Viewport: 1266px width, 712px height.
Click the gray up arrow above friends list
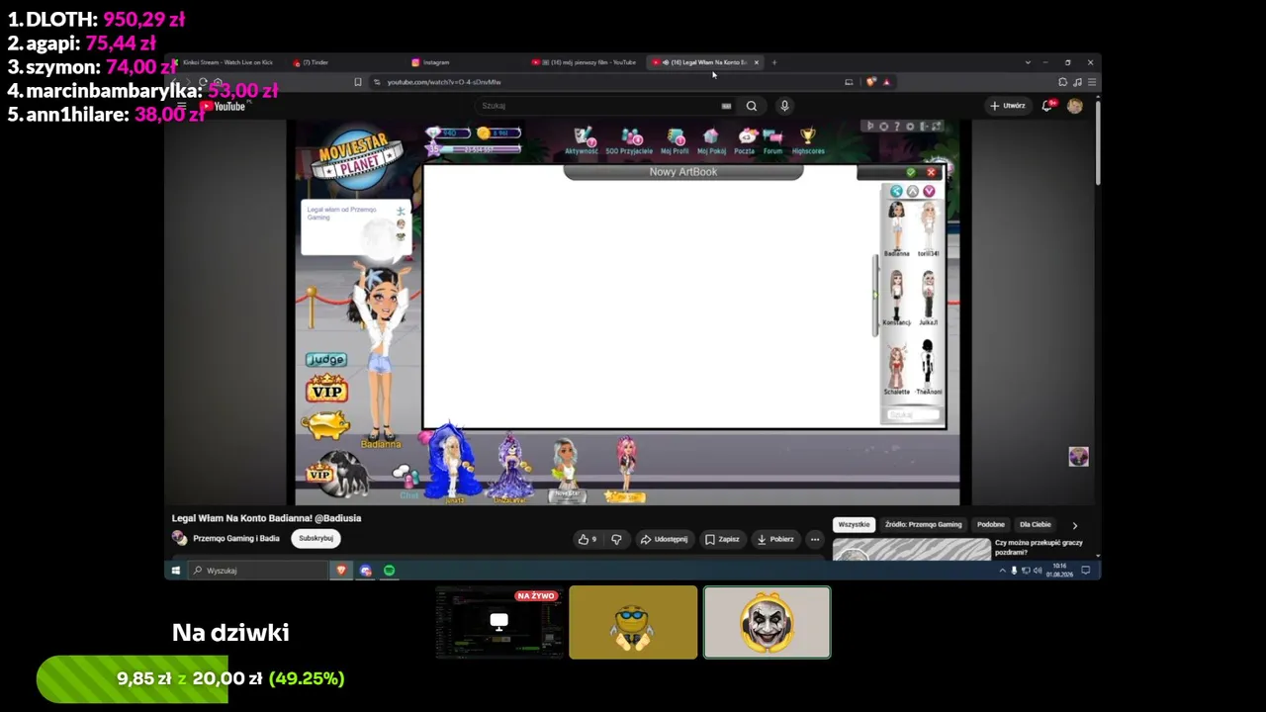(x=913, y=191)
